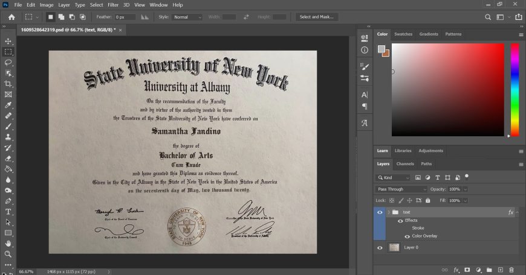Open marquee tool preset picker arrow
The height and width of the screenshot is (275, 526).
37,17
